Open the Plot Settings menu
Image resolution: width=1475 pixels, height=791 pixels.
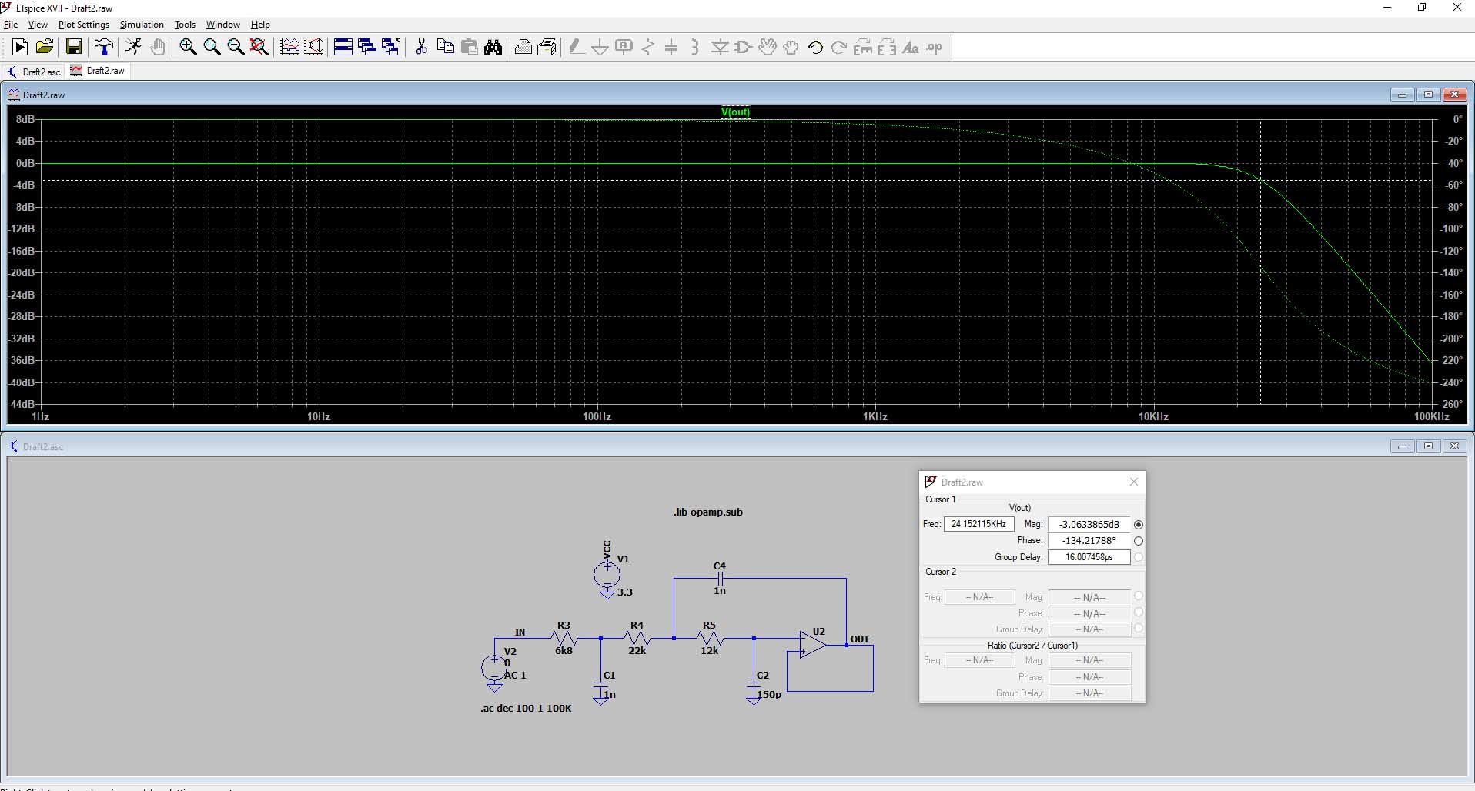[x=83, y=25]
